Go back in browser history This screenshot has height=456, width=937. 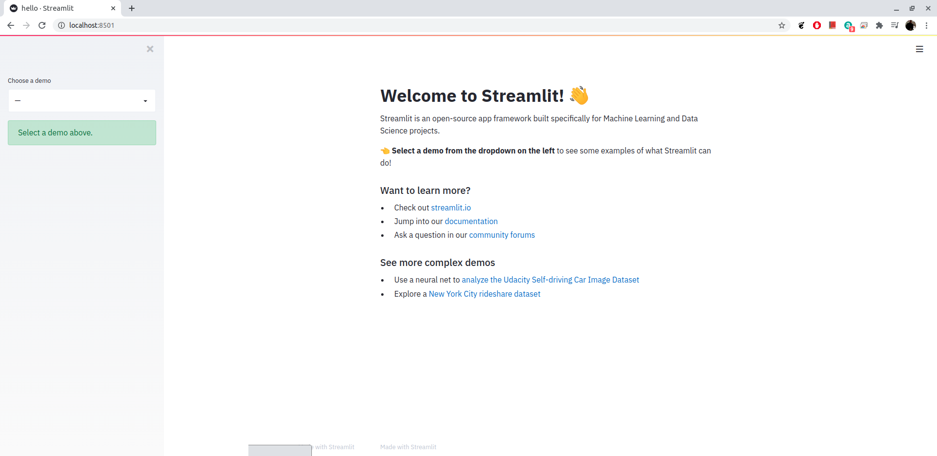11,25
